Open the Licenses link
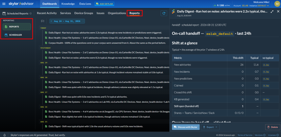 272,135
